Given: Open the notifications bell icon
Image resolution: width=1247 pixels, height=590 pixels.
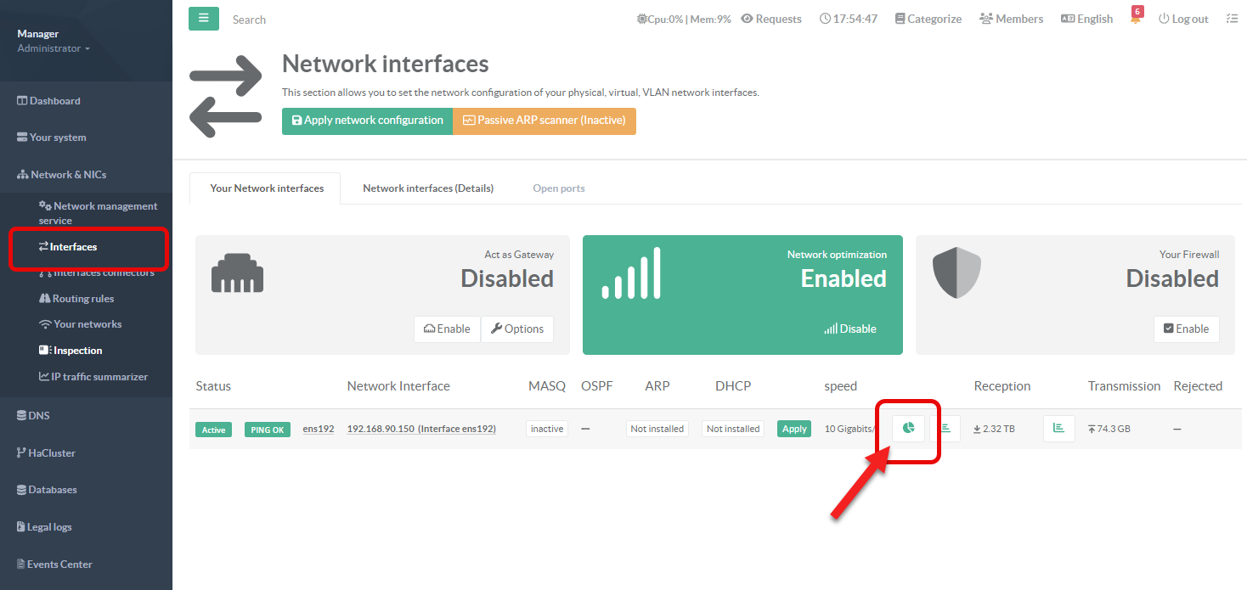Looking at the screenshot, I should [x=1135, y=20].
